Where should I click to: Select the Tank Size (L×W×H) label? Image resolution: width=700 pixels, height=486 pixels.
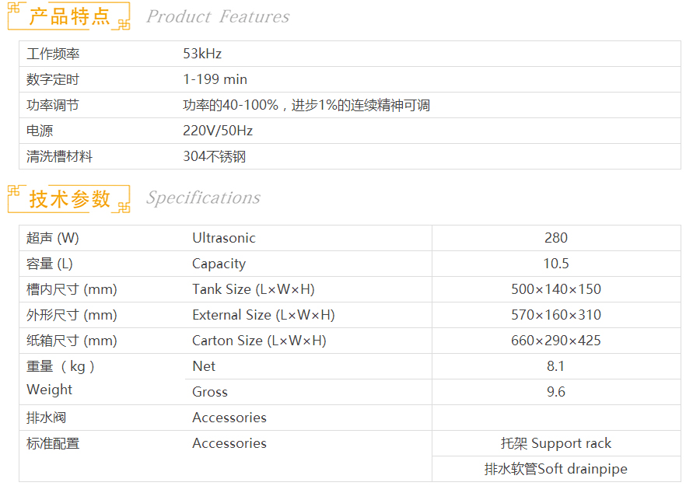pos(253,289)
